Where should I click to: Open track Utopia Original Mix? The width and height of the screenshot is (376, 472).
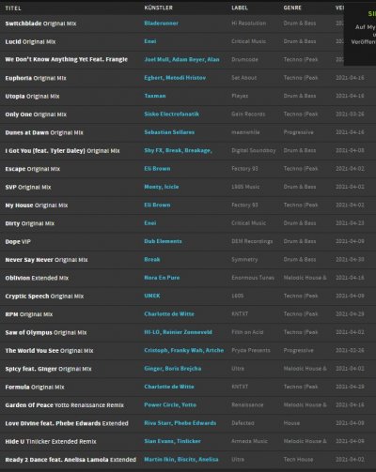pyautogui.click(x=32, y=96)
